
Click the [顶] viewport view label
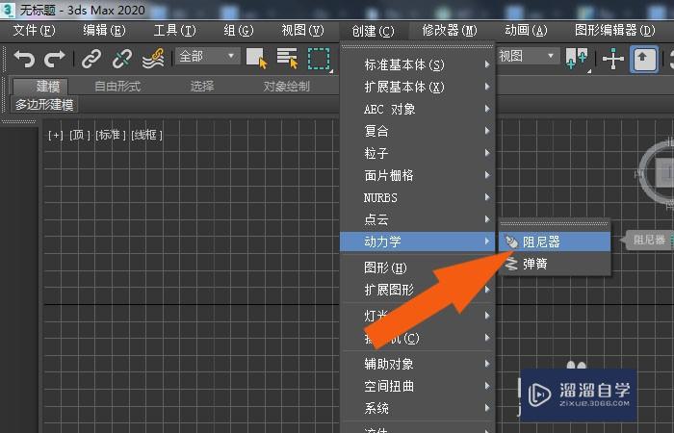80,136
